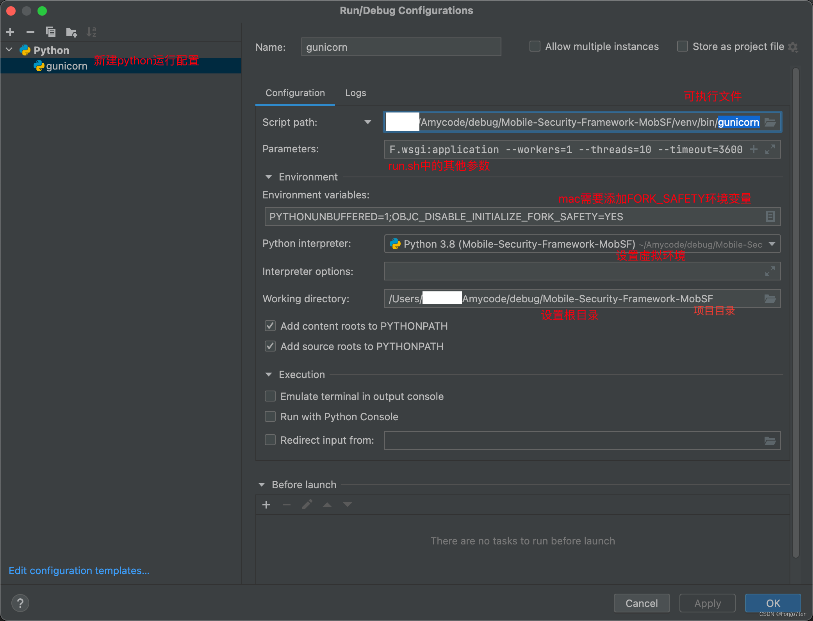
Task: Enable Emulate terminal in output console
Action: (x=270, y=396)
